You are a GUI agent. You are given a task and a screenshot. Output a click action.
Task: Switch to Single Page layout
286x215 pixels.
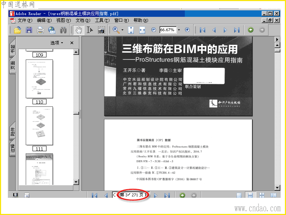(239, 195)
